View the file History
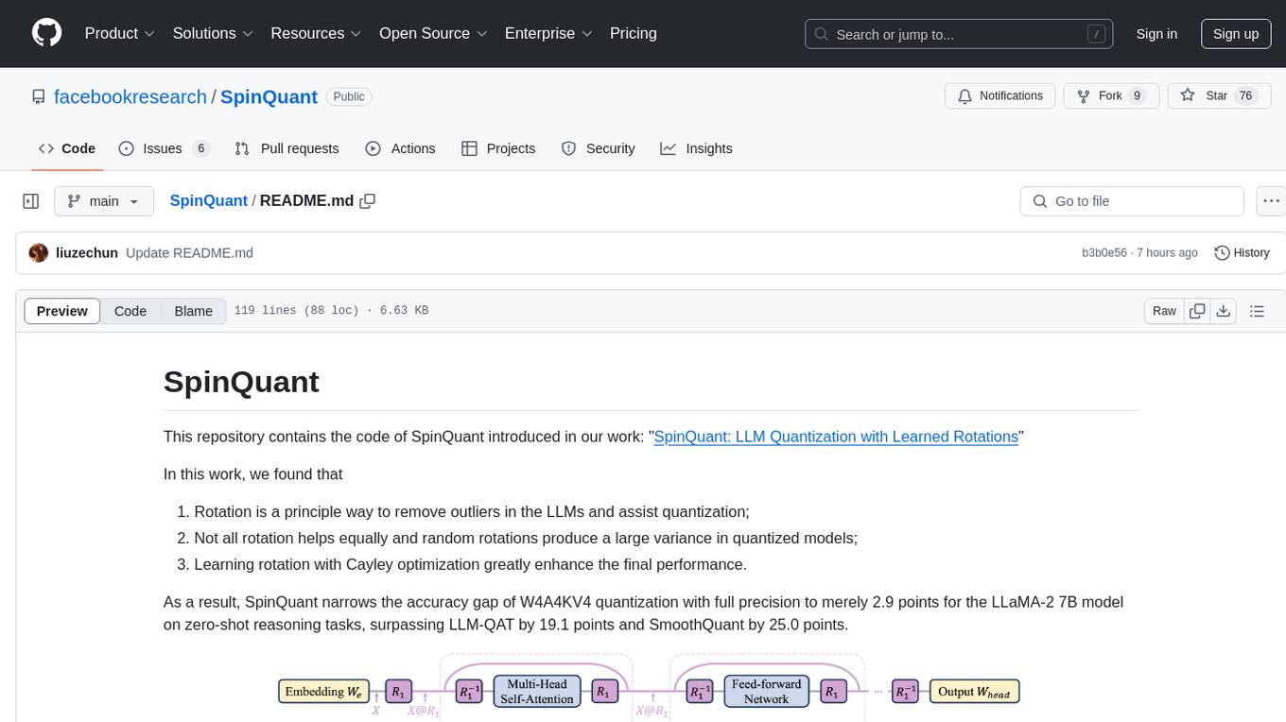1286x722 pixels. coord(1242,252)
